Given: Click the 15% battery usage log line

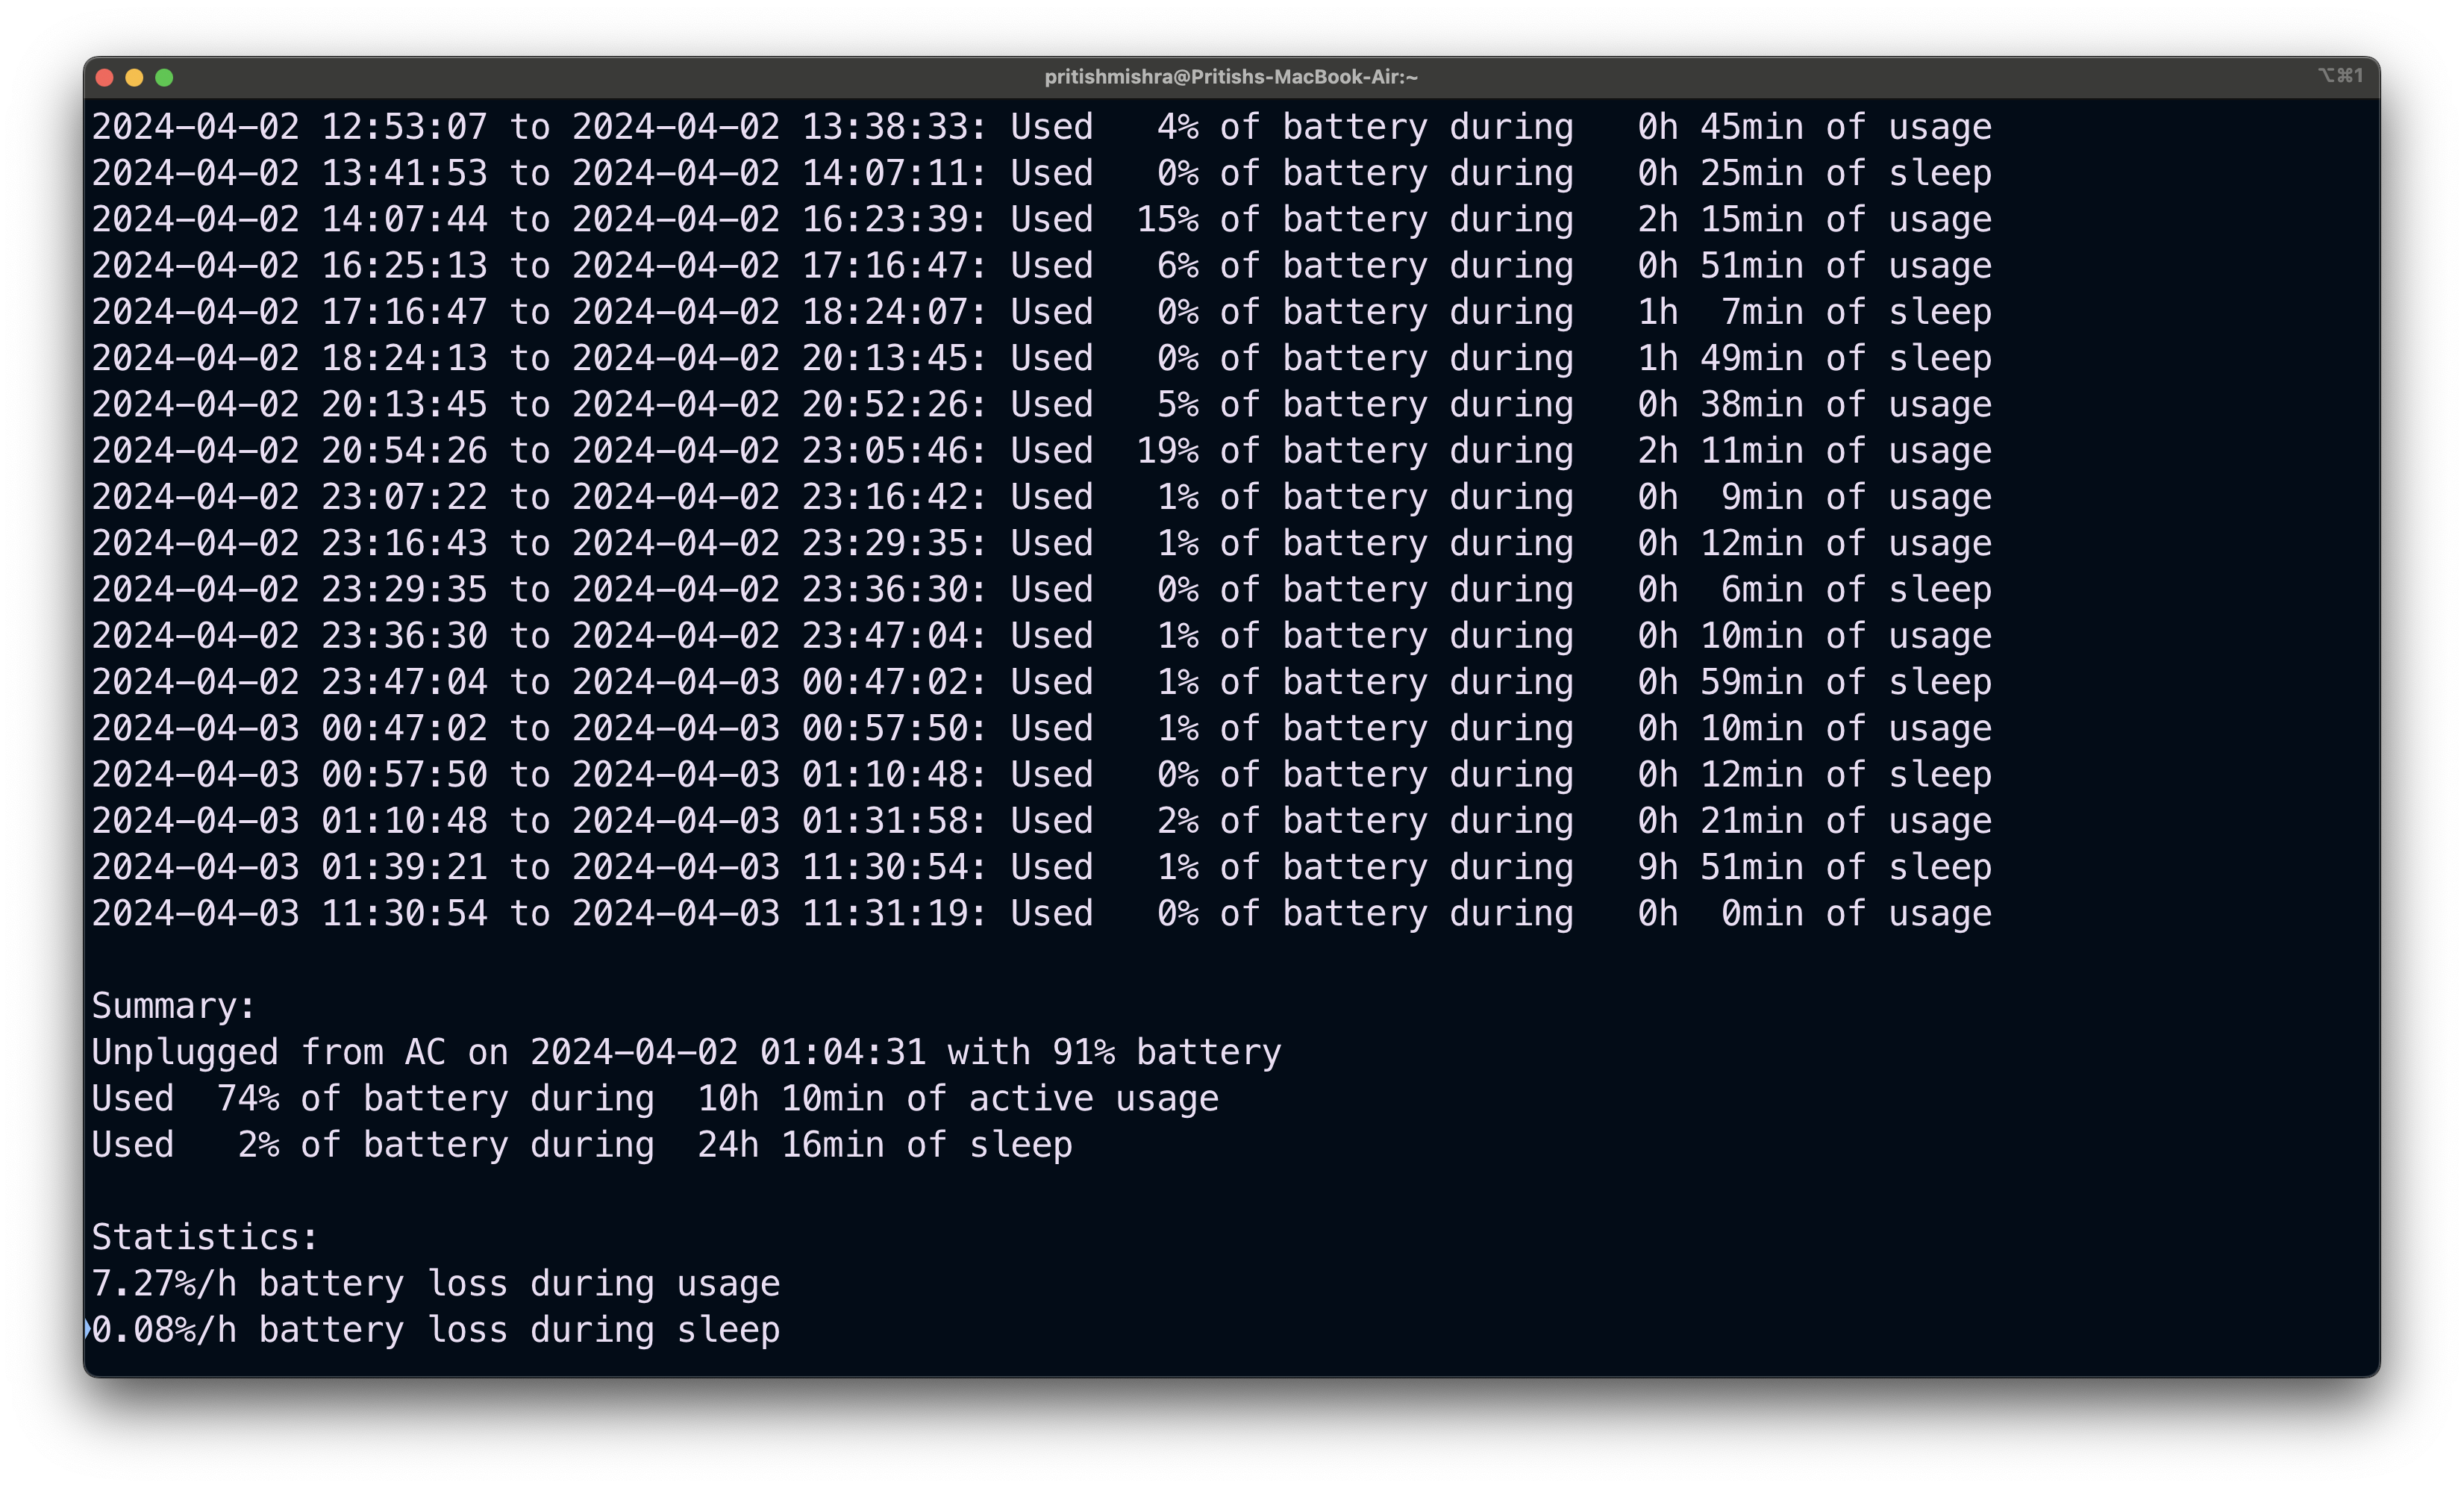Looking at the screenshot, I should (1041, 220).
